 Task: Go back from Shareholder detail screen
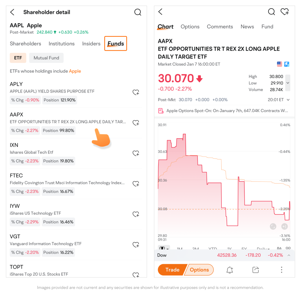(x=12, y=12)
